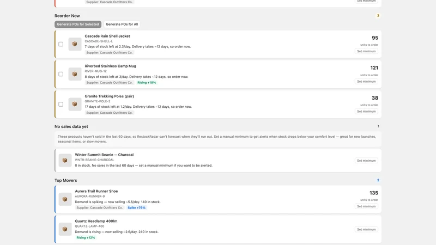Click the Riverbed Stainless Camp Mug box icon
The width and height of the screenshot is (436, 245).
coord(75,74)
